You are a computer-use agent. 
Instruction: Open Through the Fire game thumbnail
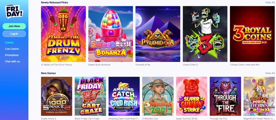225,96
